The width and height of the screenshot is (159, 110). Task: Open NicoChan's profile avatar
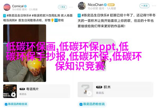(82, 6)
